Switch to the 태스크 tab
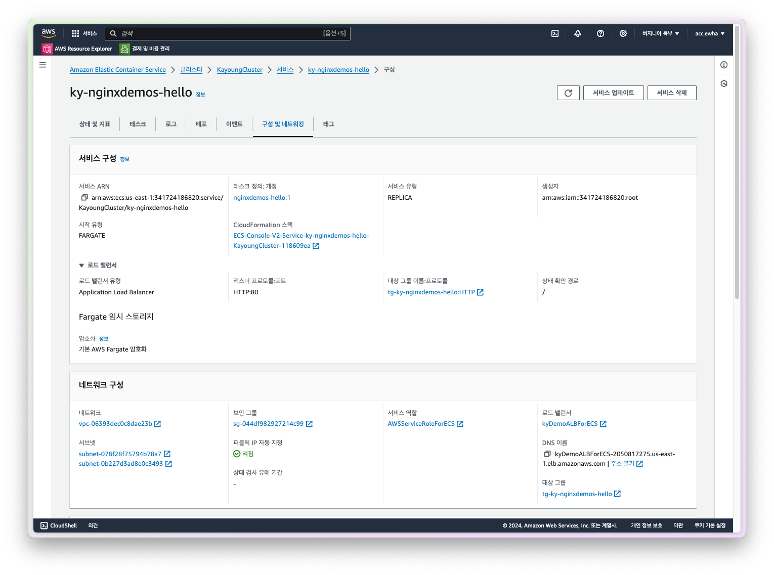Screen dimensions: 774x575 pos(138,124)
